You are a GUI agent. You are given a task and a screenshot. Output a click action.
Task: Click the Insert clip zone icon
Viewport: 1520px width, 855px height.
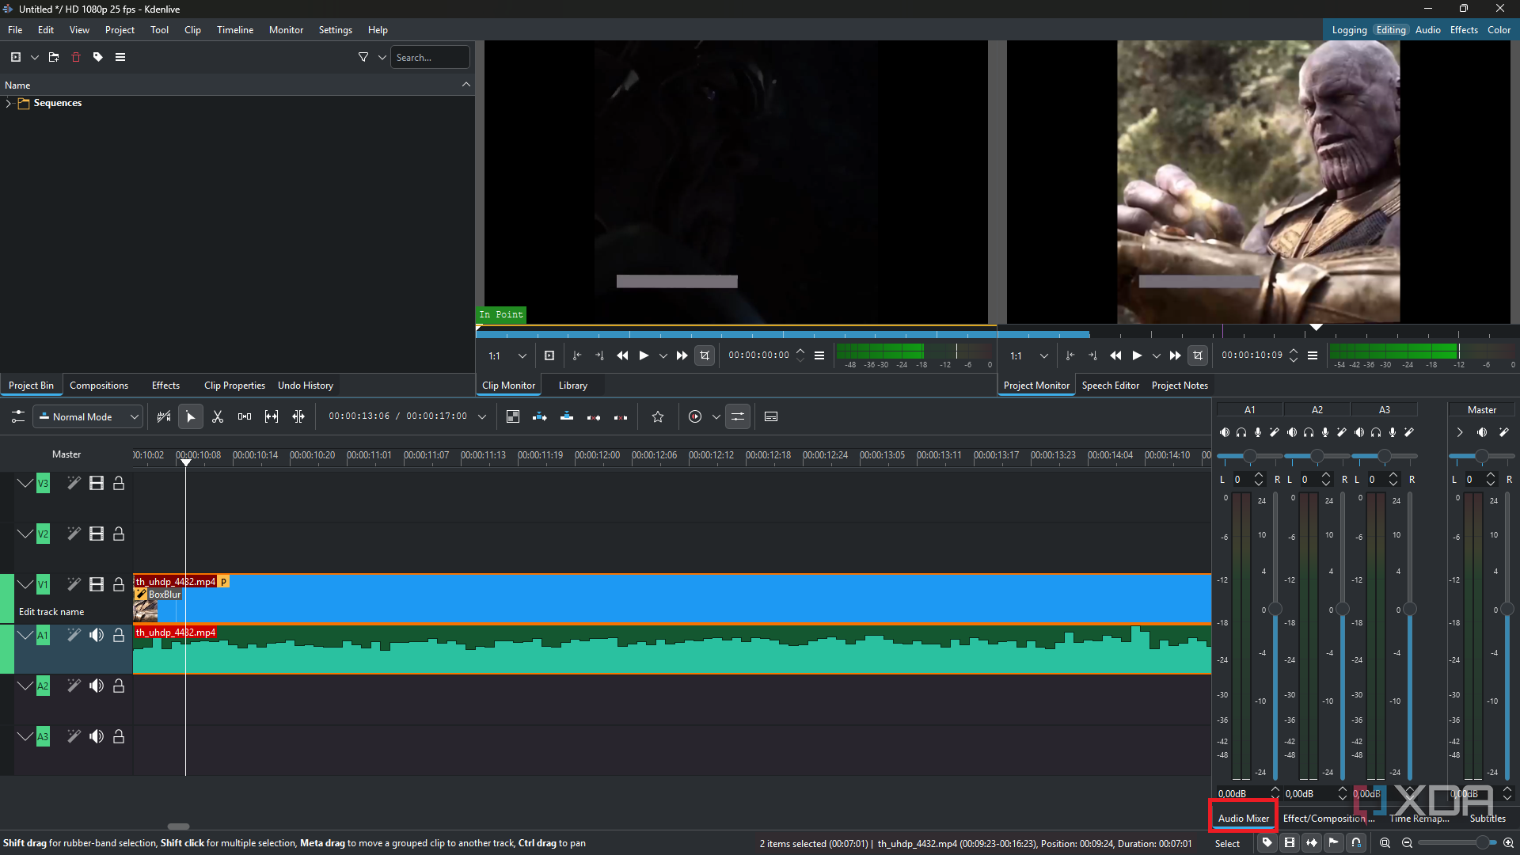pyautogui.click(x=540, y=416)
